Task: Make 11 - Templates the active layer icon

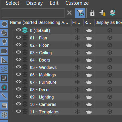Action: click(25, 112)
